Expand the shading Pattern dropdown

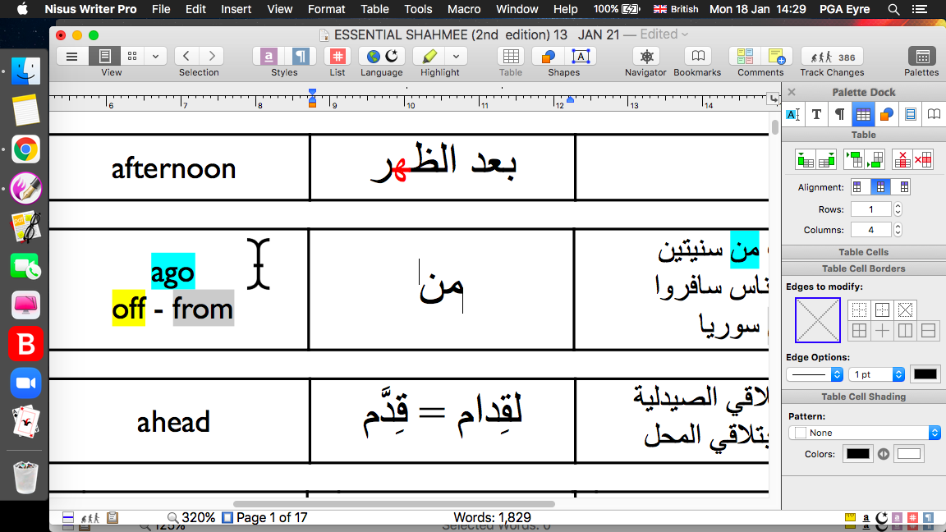tap(863, 433)
